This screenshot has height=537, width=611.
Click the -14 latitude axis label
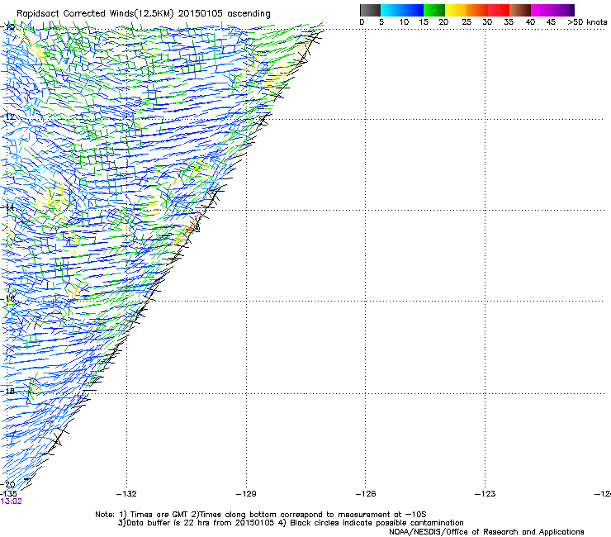pyautogui.click(x=8, y=207)
